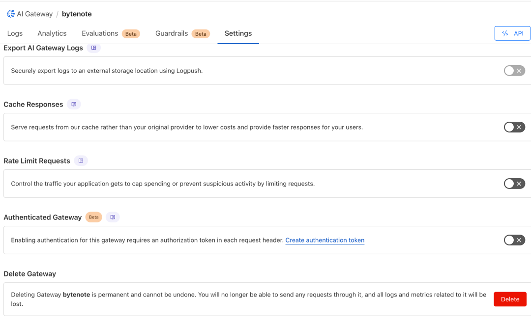
Task: Select the bytenote gateway name in breadcrumb
Action: coord(77,14)
